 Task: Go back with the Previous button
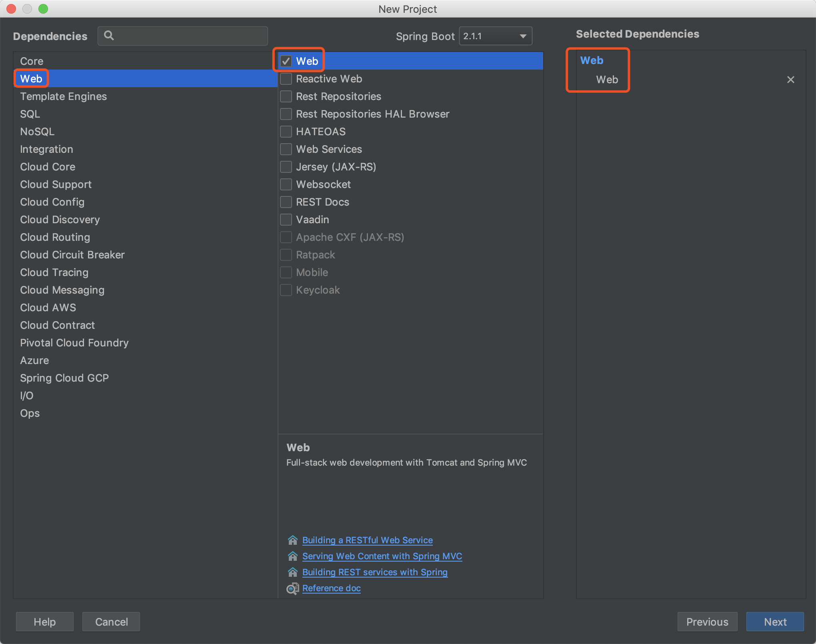(707, 622)
